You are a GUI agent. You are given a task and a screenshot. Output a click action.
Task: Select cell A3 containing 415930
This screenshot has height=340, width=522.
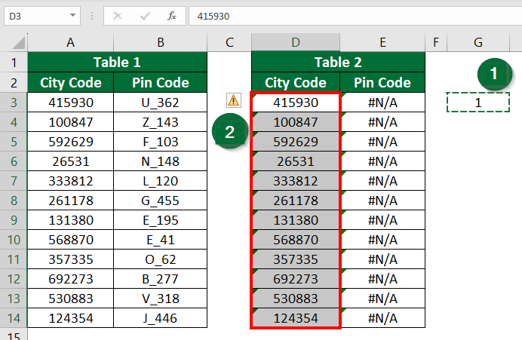pos(71,103)
